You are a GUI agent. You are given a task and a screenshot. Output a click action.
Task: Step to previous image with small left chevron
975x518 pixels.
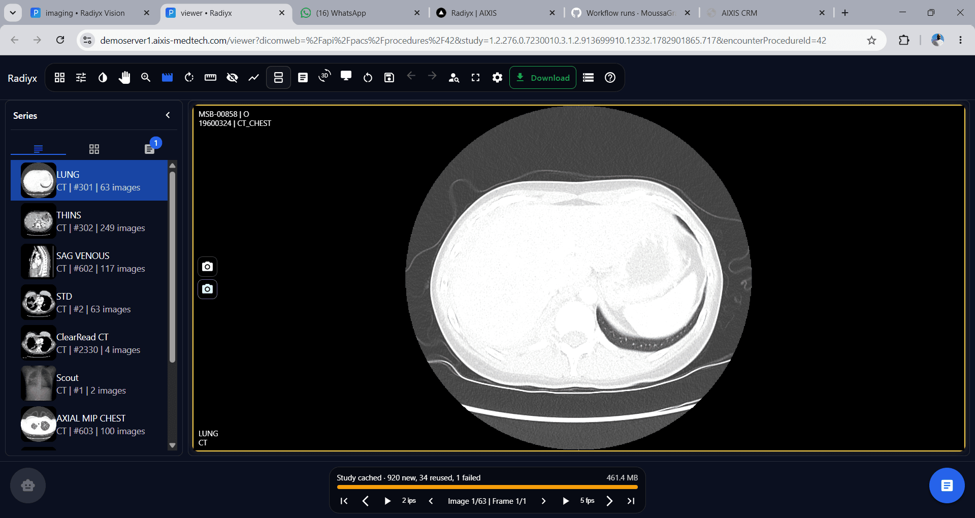coord(431,501)
